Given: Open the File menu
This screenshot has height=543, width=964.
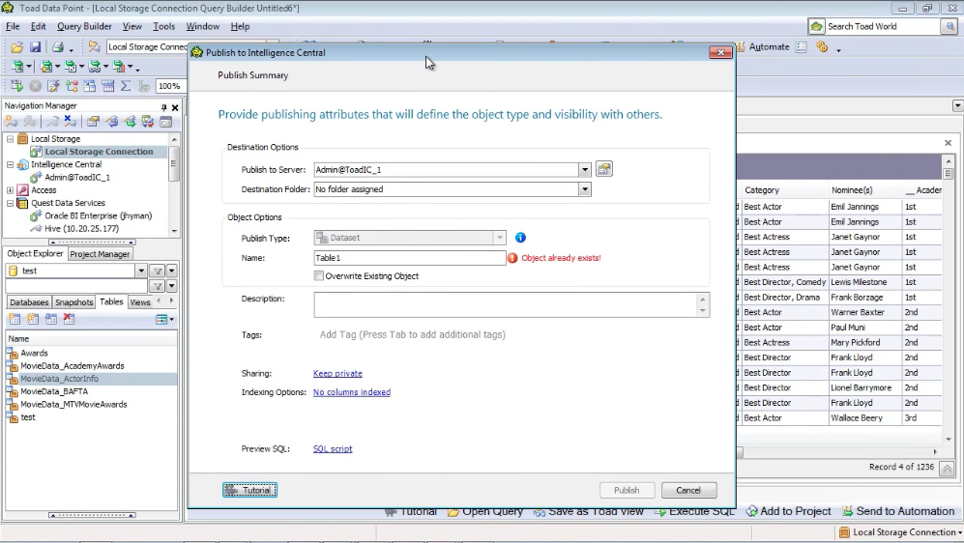Looking at the screenshot, I should 13,26.
